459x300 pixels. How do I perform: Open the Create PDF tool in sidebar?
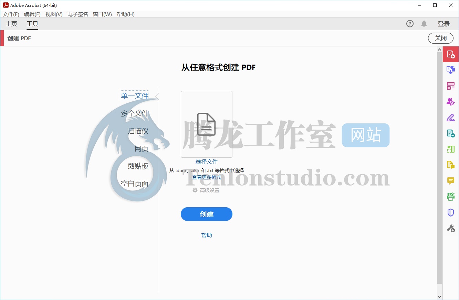451,54
